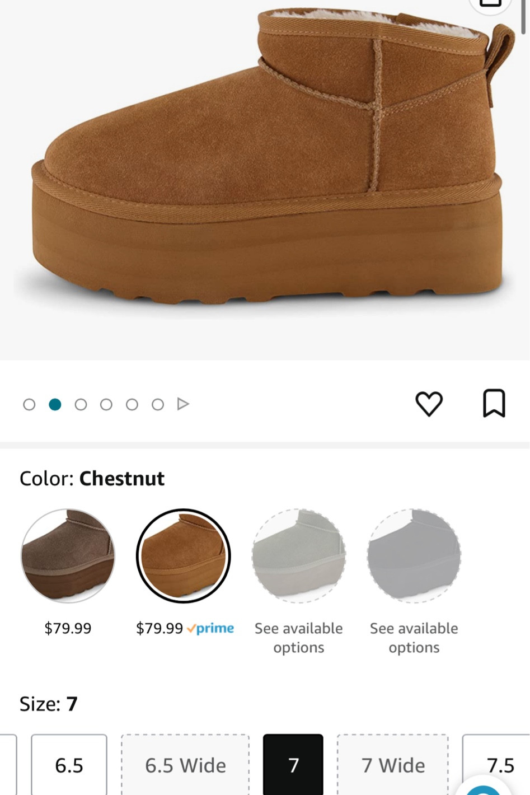
Task: Tap the bookmark save icon
Action: [494, 403]
